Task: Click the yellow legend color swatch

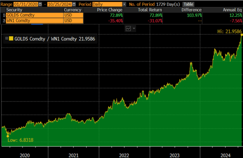Action: click(11, 38)
